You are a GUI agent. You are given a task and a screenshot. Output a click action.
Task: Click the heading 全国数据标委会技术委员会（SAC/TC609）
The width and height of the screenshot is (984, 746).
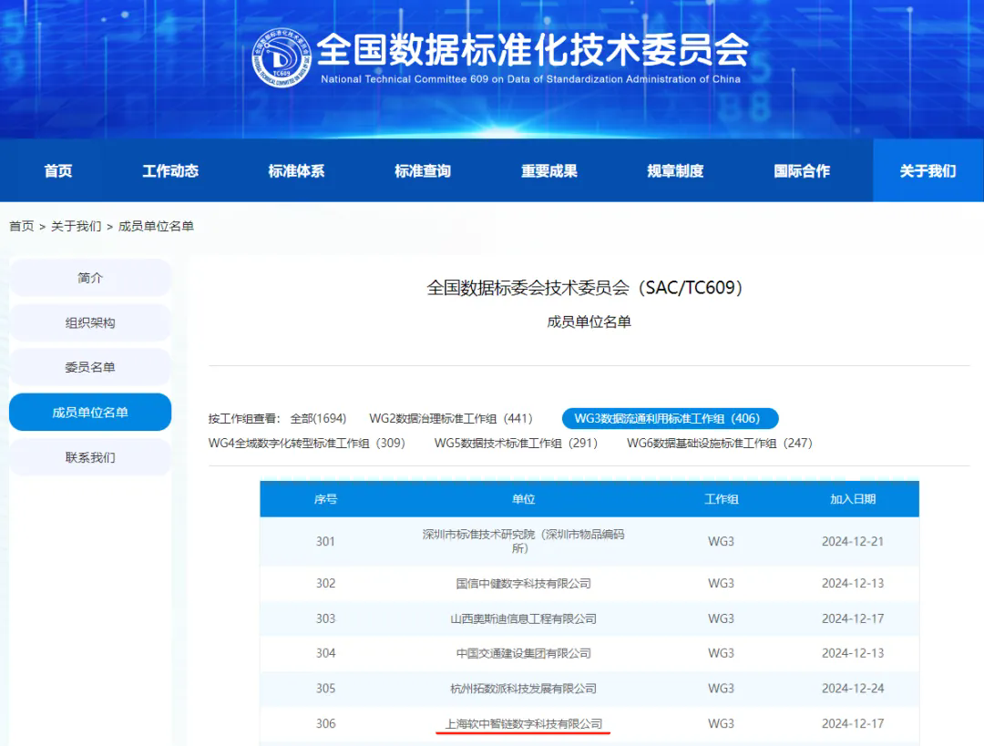pyautogui.click(x=585, y=287)
